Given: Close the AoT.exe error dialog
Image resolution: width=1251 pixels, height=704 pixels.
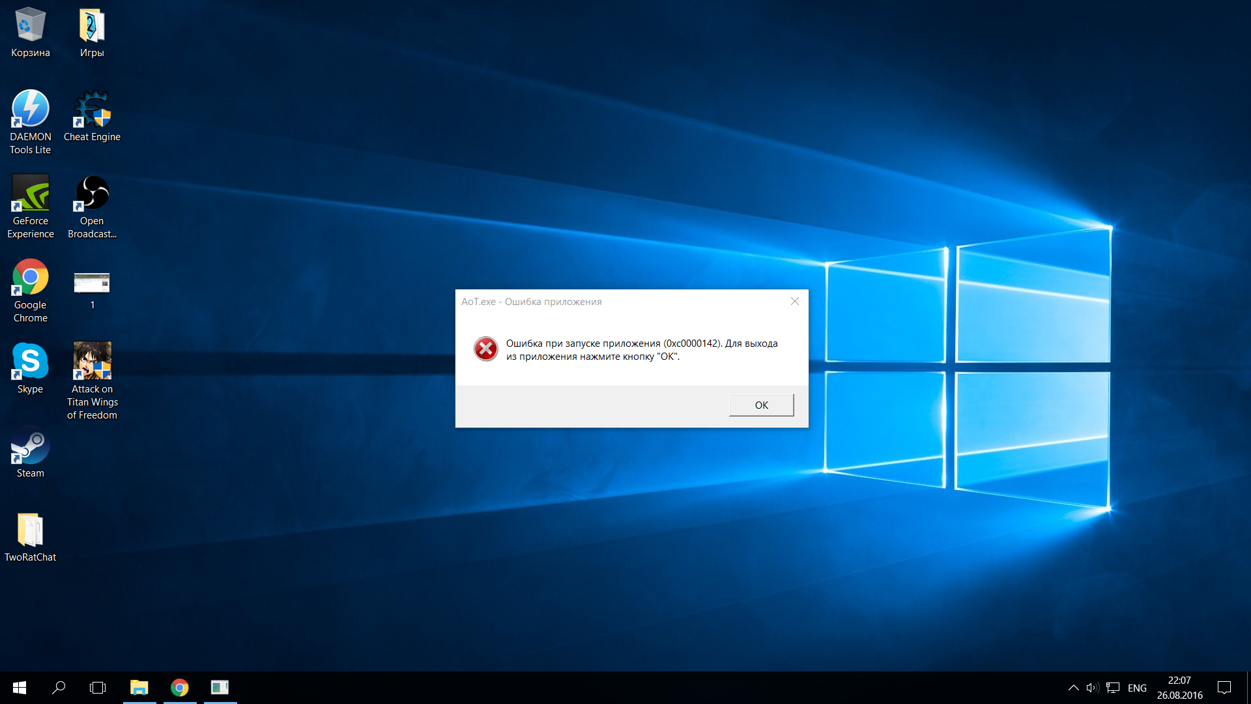Looking at the screenshot, I should [794, 301].
